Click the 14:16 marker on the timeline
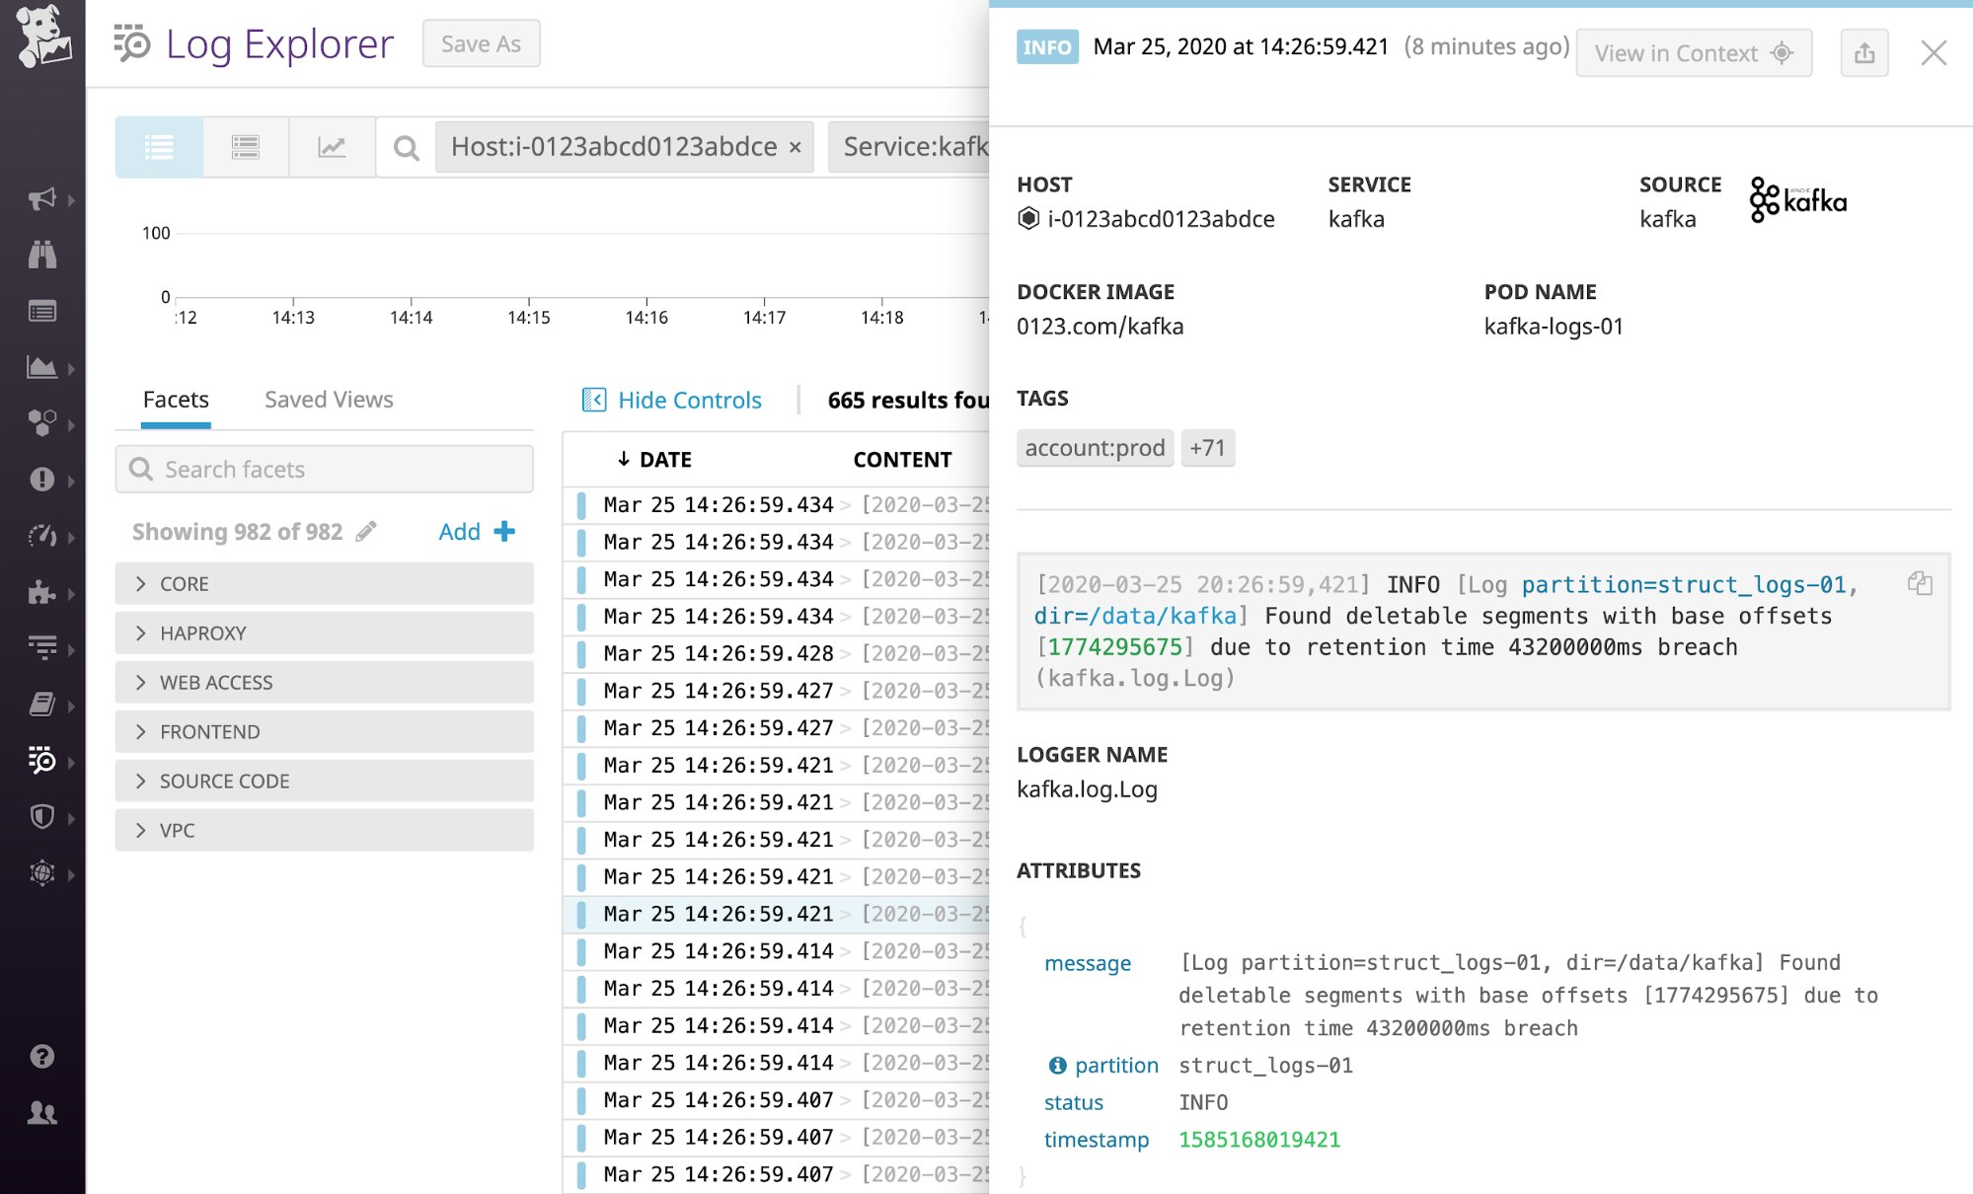This screenshot has height=1194, width=1973. (x=646, y=317)
